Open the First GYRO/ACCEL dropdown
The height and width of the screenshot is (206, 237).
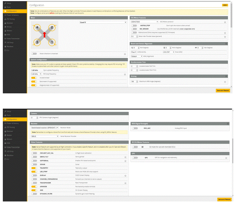(x=134, y=52)
